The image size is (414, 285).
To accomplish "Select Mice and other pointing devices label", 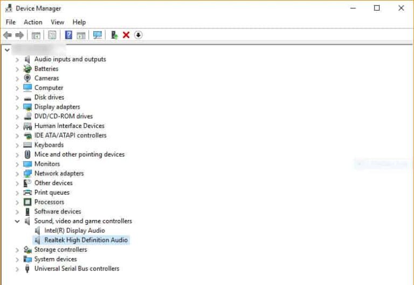I will 79,154.
